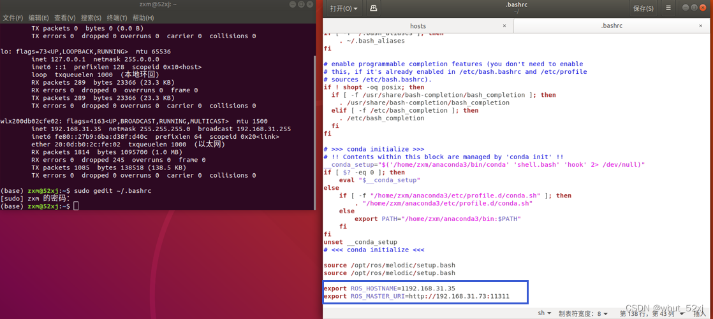Click 'sudo gedit ~/.bashrc' command in terminal

point(112,191)
